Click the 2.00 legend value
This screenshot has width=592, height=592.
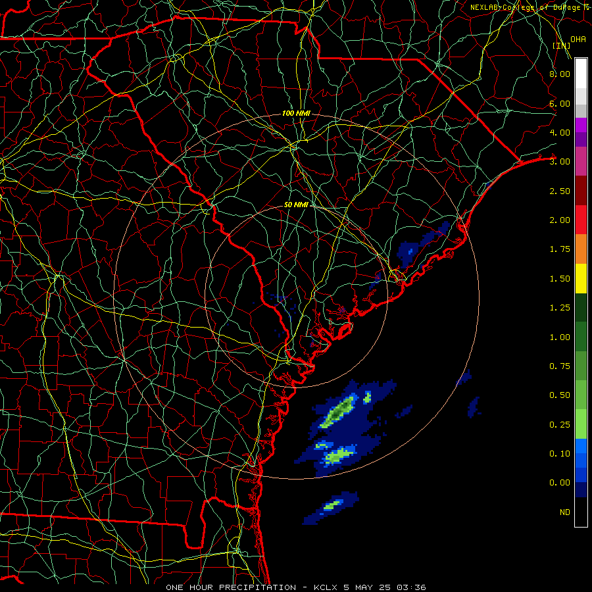pos(560,220)
